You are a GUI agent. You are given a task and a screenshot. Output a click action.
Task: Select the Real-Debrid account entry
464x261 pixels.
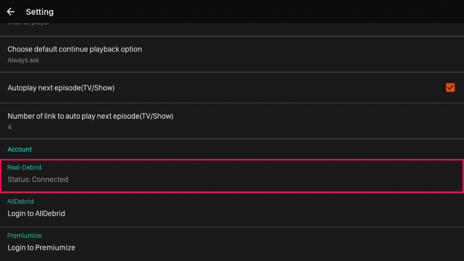24,168
